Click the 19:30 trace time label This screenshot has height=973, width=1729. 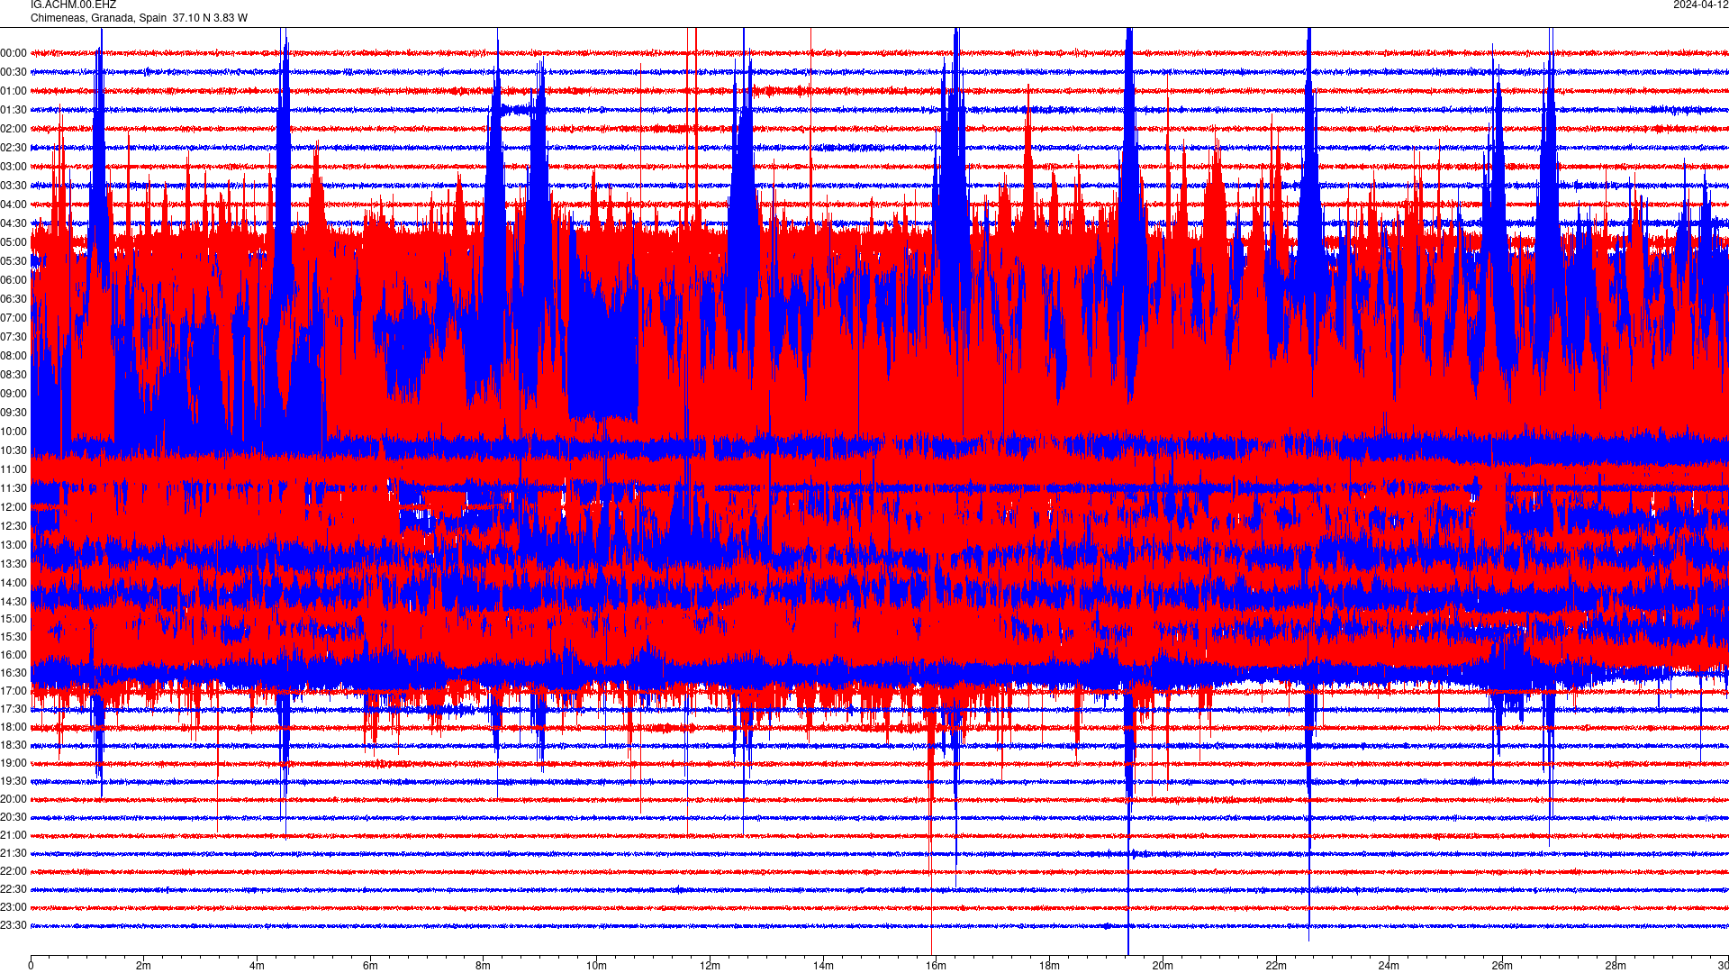click(x=14, y=781)
